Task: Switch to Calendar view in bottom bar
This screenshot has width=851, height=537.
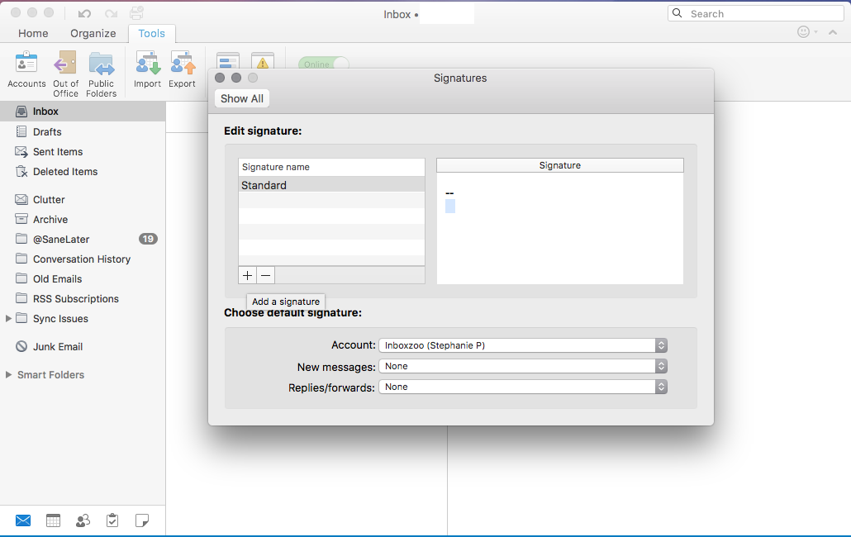Action: pos(53,520)
